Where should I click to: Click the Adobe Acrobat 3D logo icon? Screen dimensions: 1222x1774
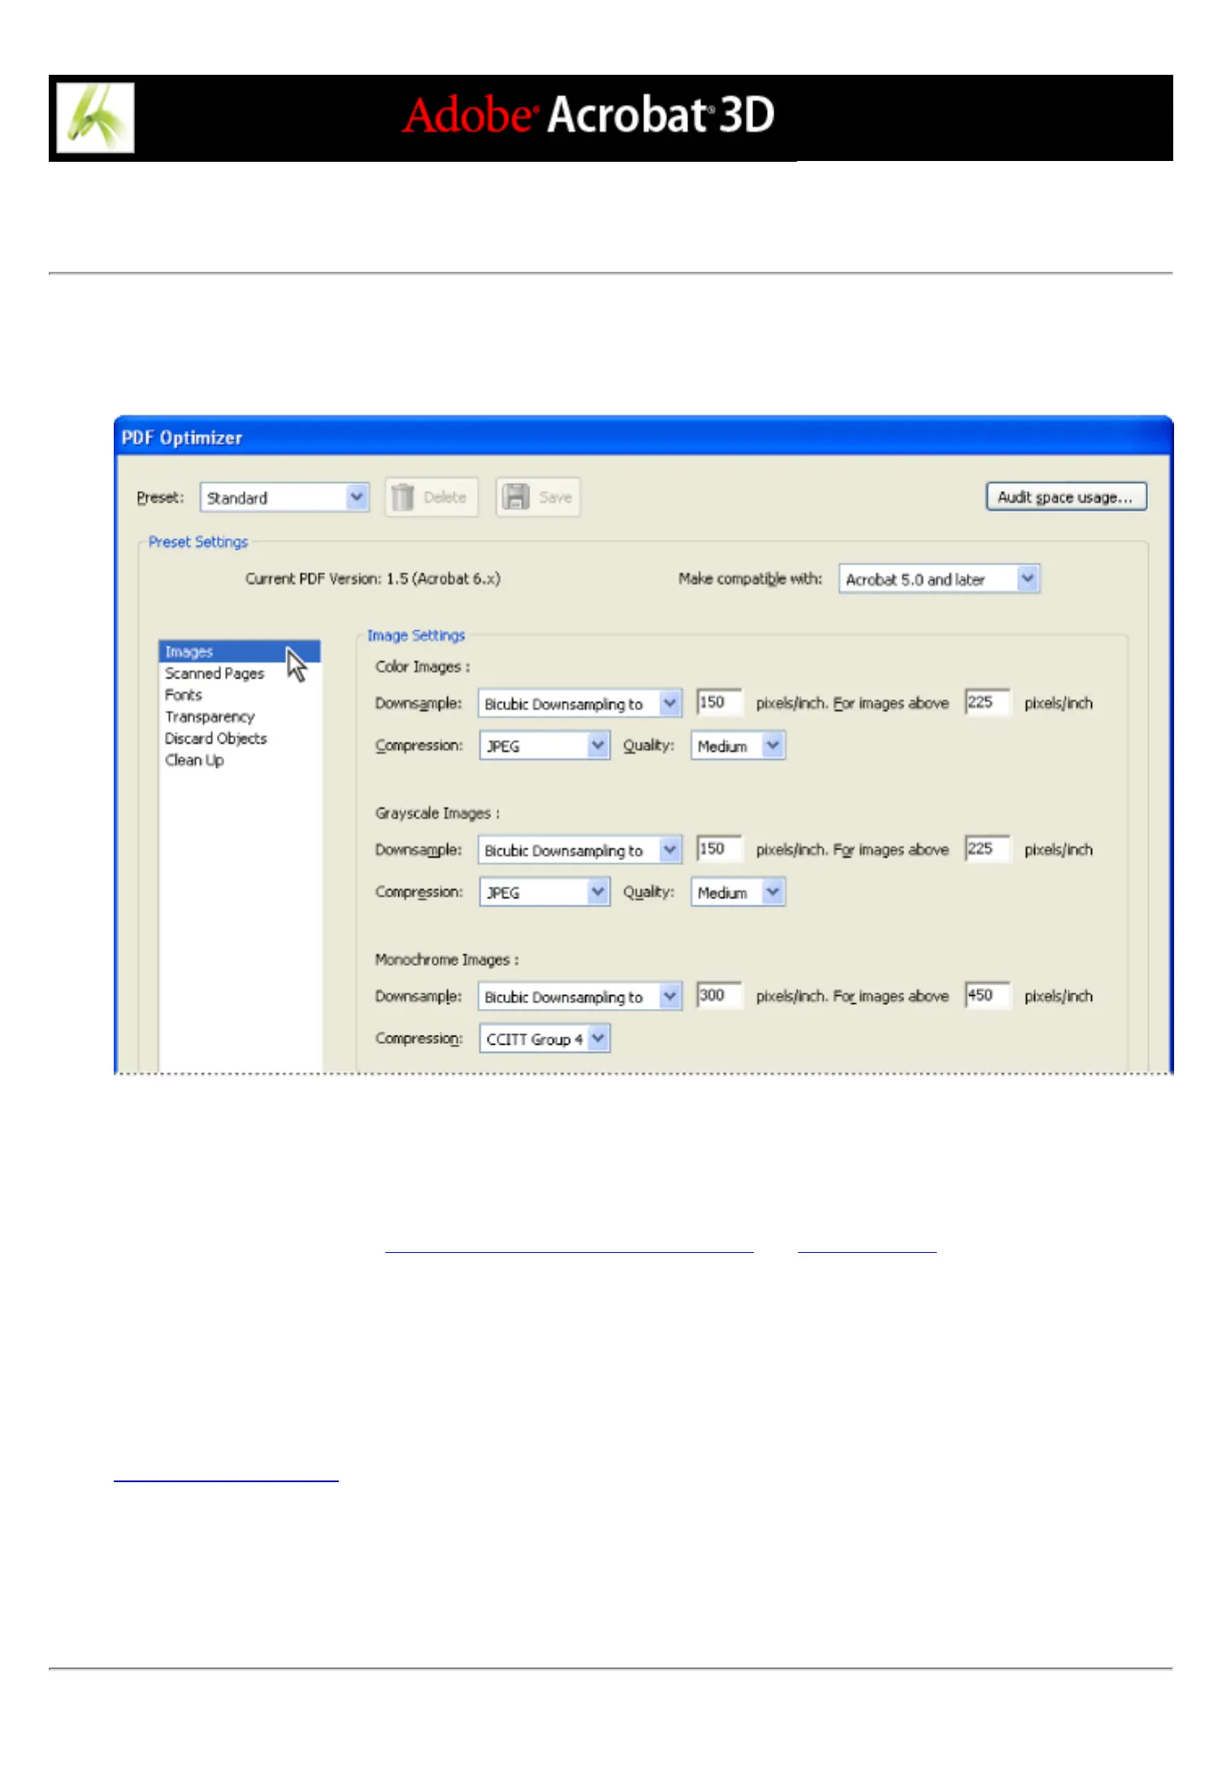[x=96, y=118]
